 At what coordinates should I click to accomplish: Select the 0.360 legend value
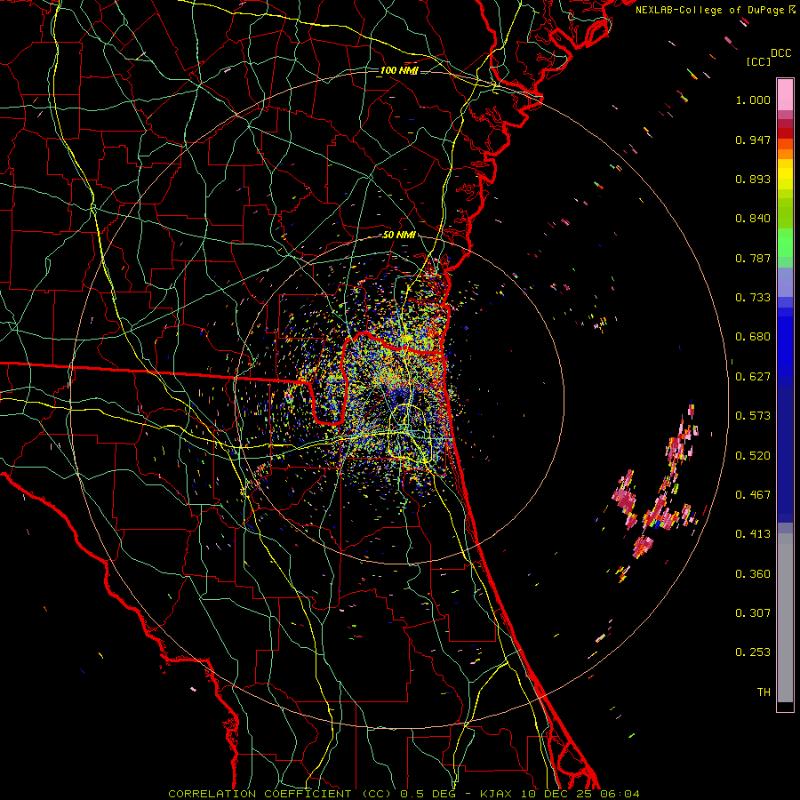(753, 574)
